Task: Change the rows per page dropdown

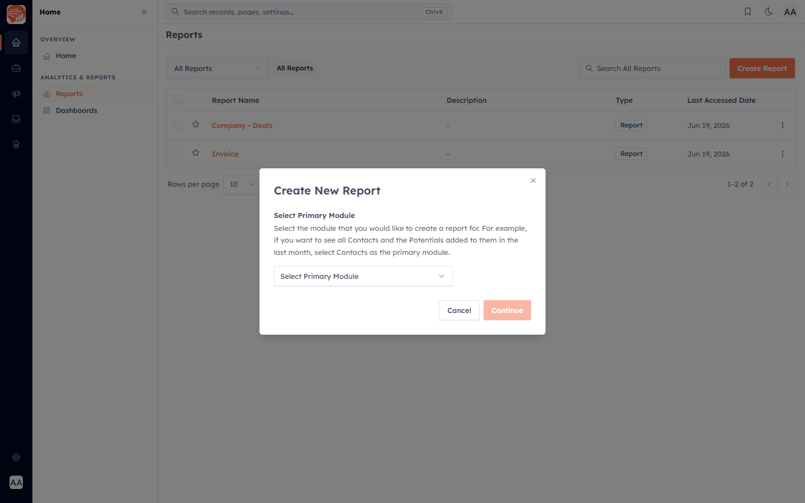Action: [241, 184]
